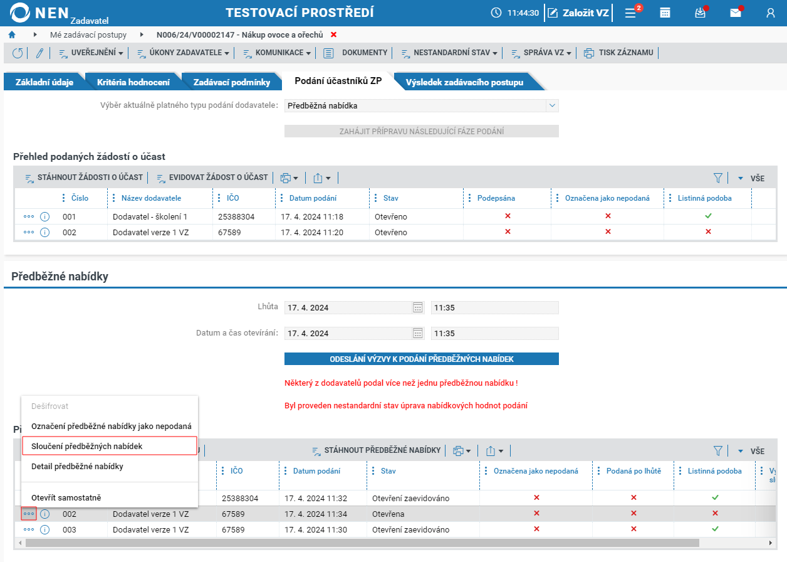
Task: Switch to Zadávací podmínky tab
Action: (232, 82)
